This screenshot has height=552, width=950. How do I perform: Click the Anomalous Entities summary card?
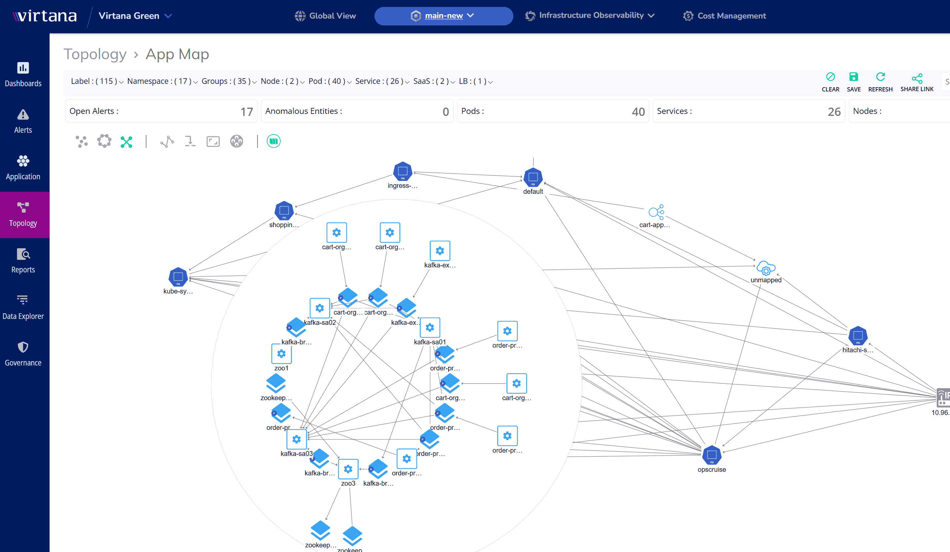coord(357,111)
